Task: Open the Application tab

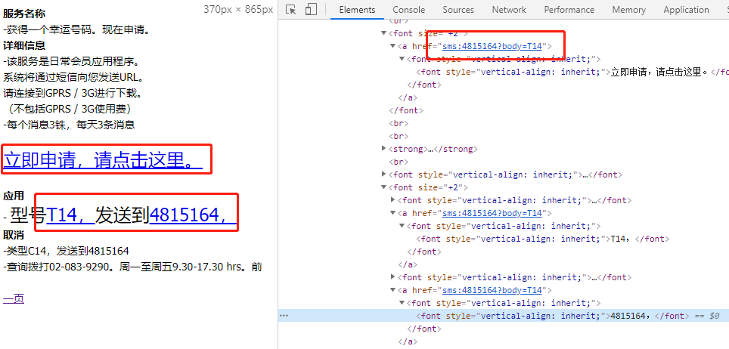Action: click(686, 10)
